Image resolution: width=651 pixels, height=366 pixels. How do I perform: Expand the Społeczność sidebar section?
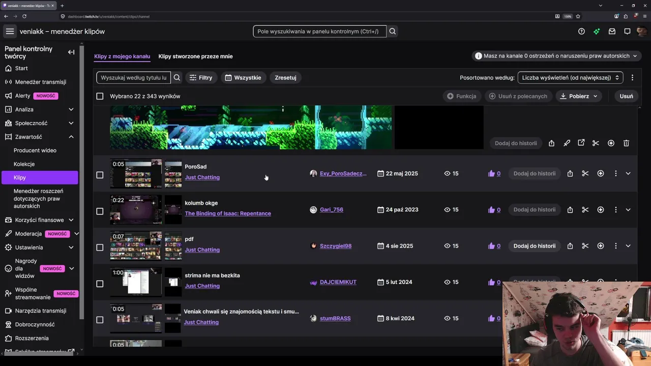(71, 123)
